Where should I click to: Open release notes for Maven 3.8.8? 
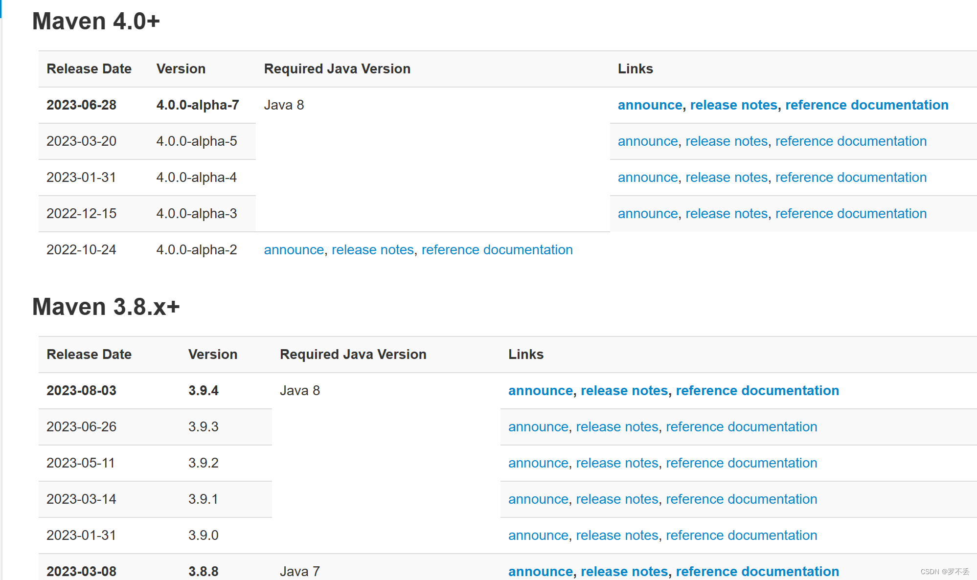(x=624, y=571)
